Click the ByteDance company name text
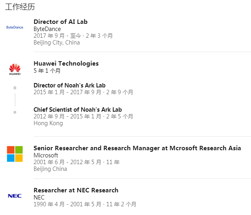 click(47, 29)
